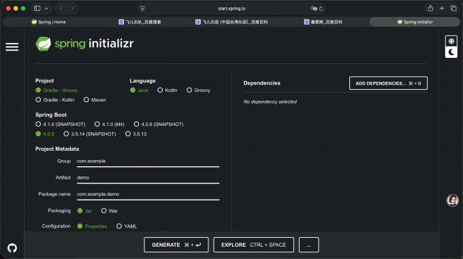Select Spring Boot 3.5.14 (SNAPSHOT)
Viewport: 463px width, 259px height.
pyautogui.click(x=90, y=134)
